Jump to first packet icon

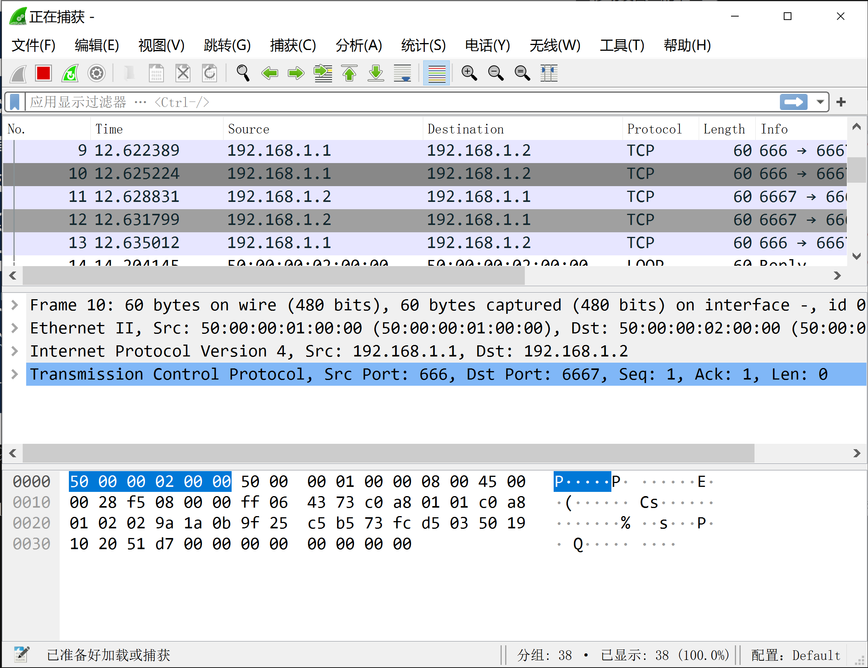tap(349, 73)
